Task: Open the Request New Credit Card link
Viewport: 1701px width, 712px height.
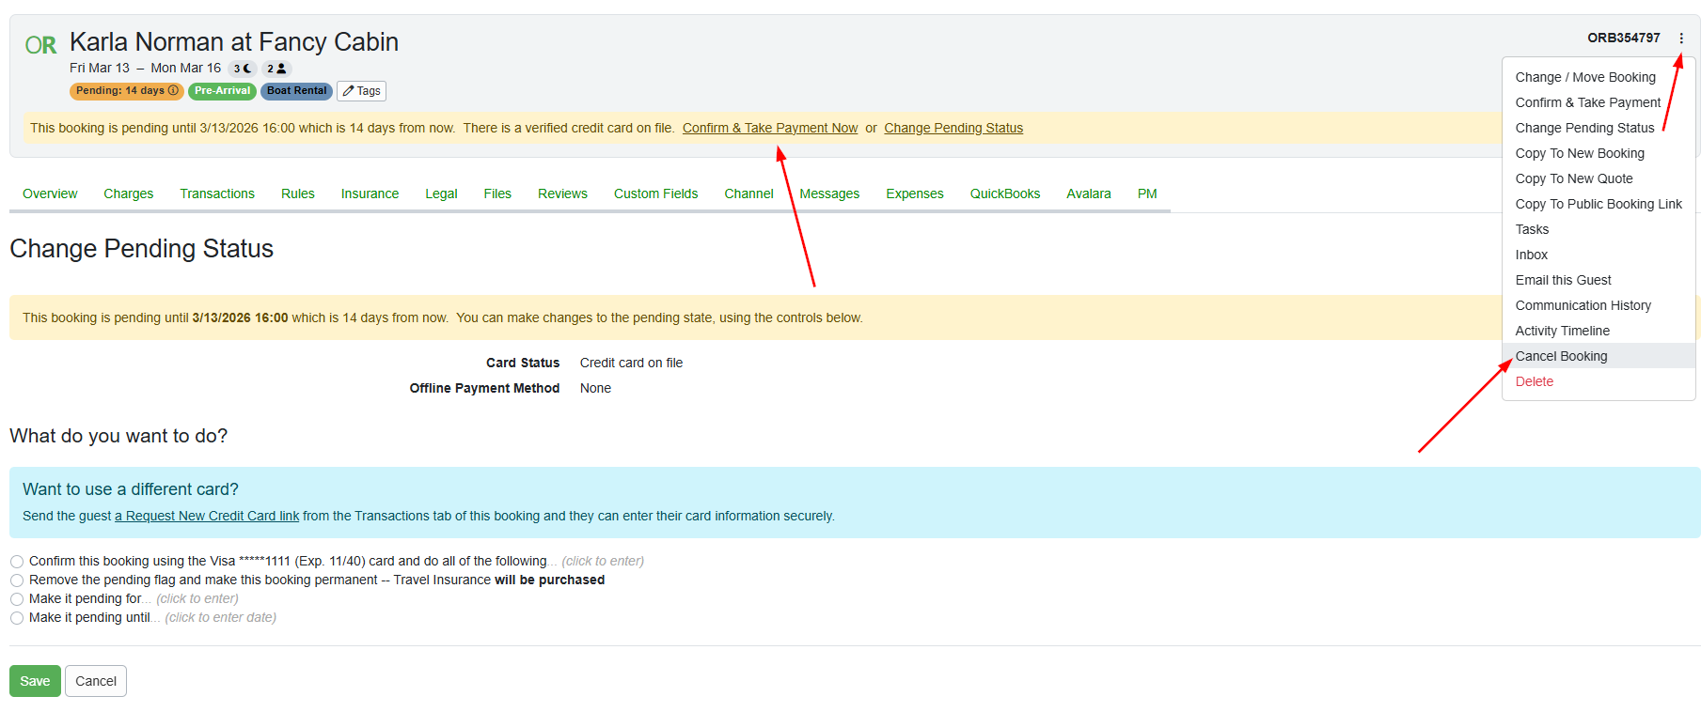Action: point(207,516)
